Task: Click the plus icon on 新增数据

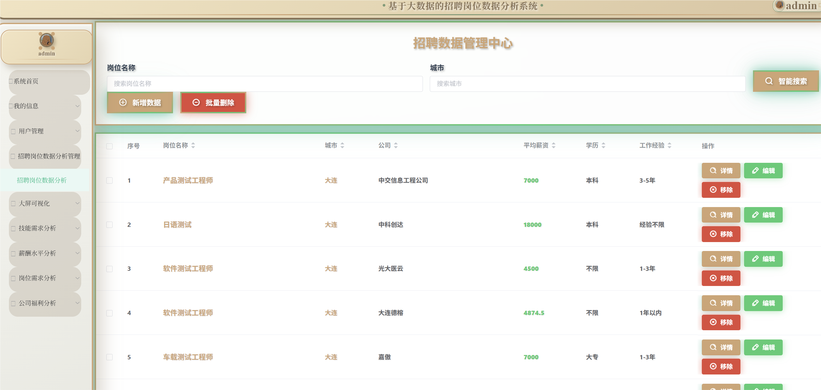Action: point(123,102)
